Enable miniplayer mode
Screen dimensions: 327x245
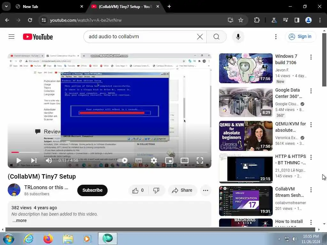pos(169,160)
